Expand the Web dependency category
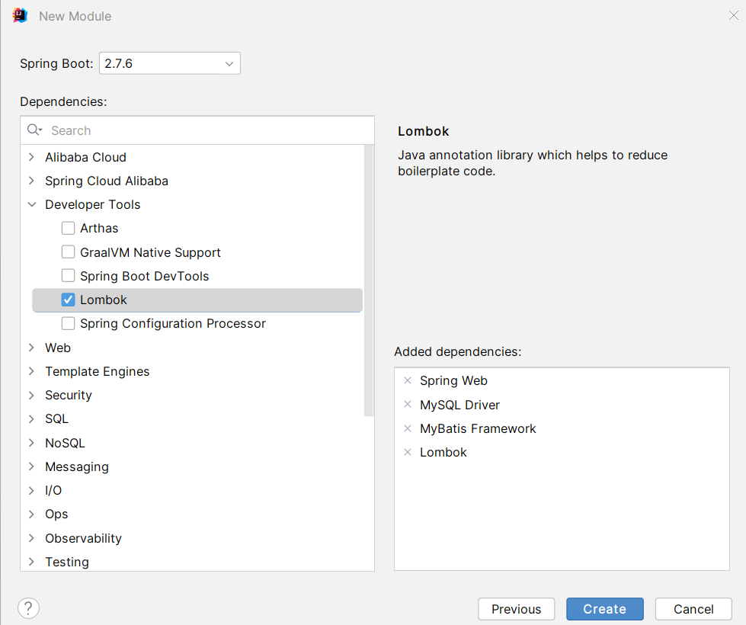746x625 pixels. (x=31, y=348)
